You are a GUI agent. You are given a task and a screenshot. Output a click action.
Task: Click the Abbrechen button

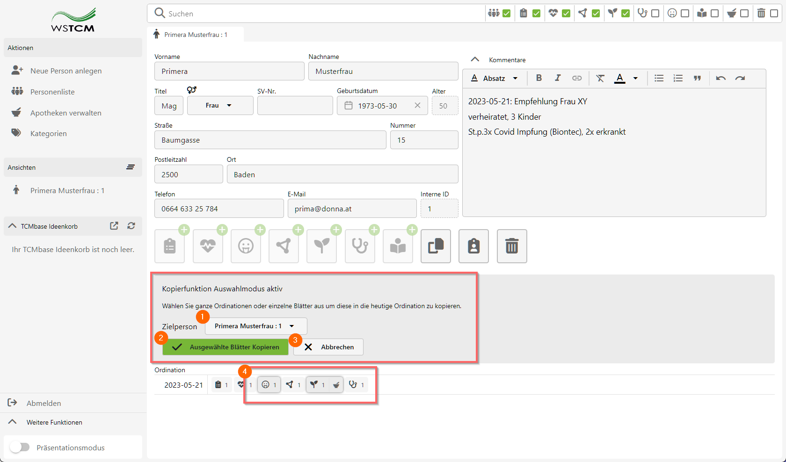(x=328, y=347)
